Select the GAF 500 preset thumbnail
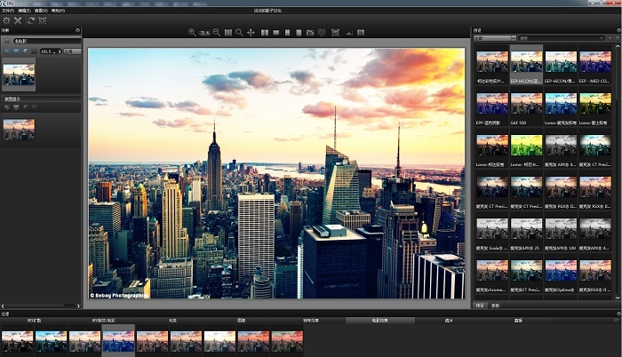Image resolution: width=622 pixels, height=357 pixels. [x=526, y=105]
